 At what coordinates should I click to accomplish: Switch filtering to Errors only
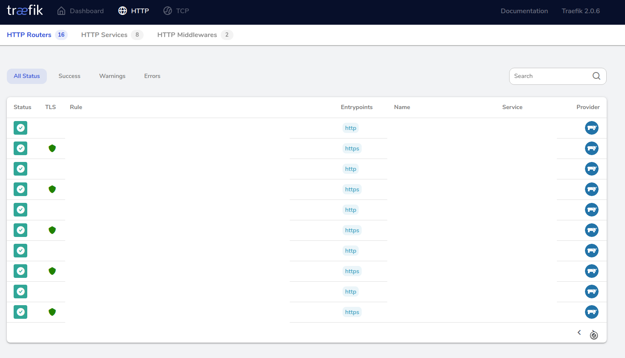152,76
